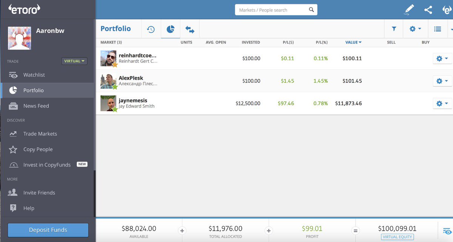Click the $97.46 profit for jaynemesis
Screen dimensions: 453x242
[x=286, y=103]
